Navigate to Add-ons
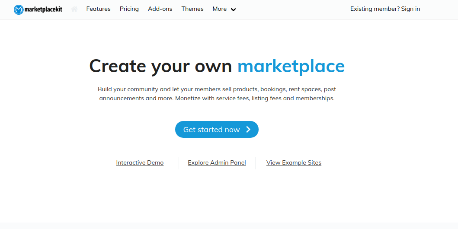 point(160,9)
